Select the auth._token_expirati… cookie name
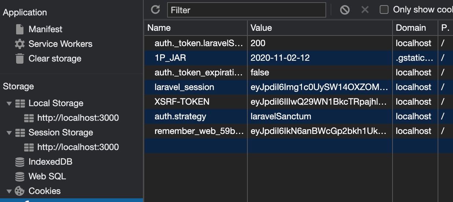The height and width of the screenshot is (202, 453). coord(199,72)
